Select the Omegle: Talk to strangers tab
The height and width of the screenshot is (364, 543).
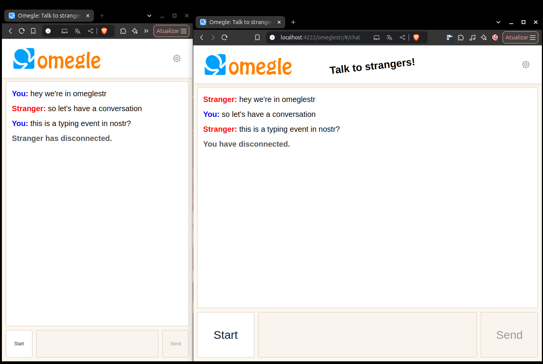click(237, 22)
